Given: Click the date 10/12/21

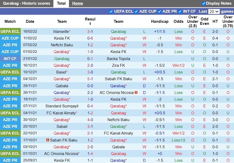Looking at the screenshot, I should [30, 72].
